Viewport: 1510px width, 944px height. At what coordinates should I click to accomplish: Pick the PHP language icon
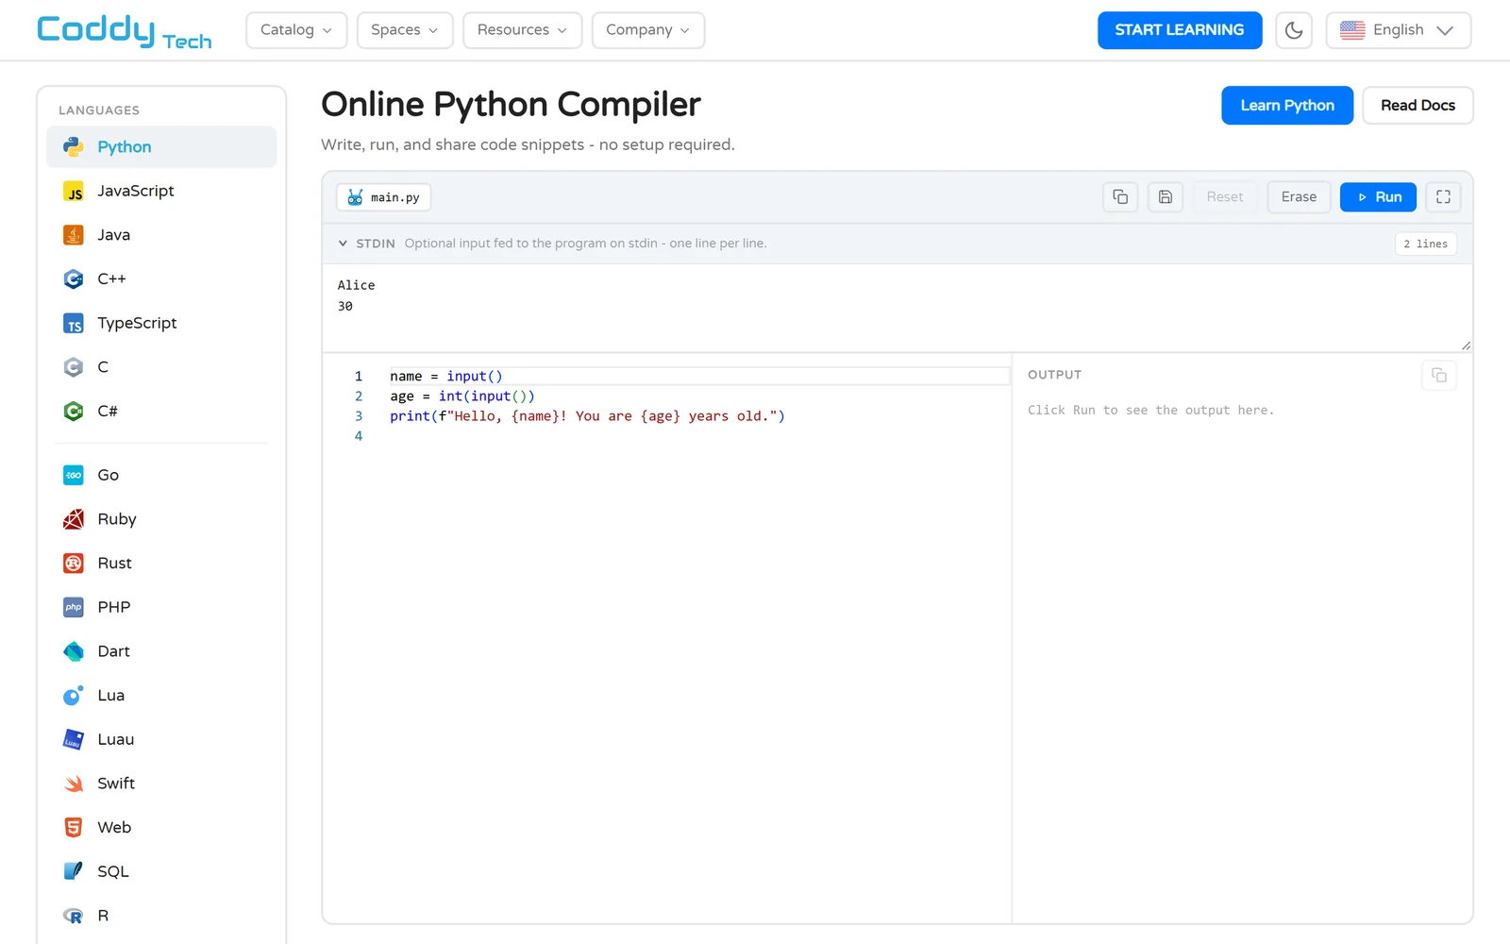[74, 608]
